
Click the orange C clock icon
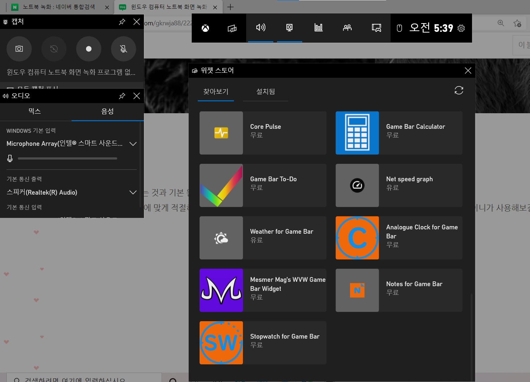(357, 238)
